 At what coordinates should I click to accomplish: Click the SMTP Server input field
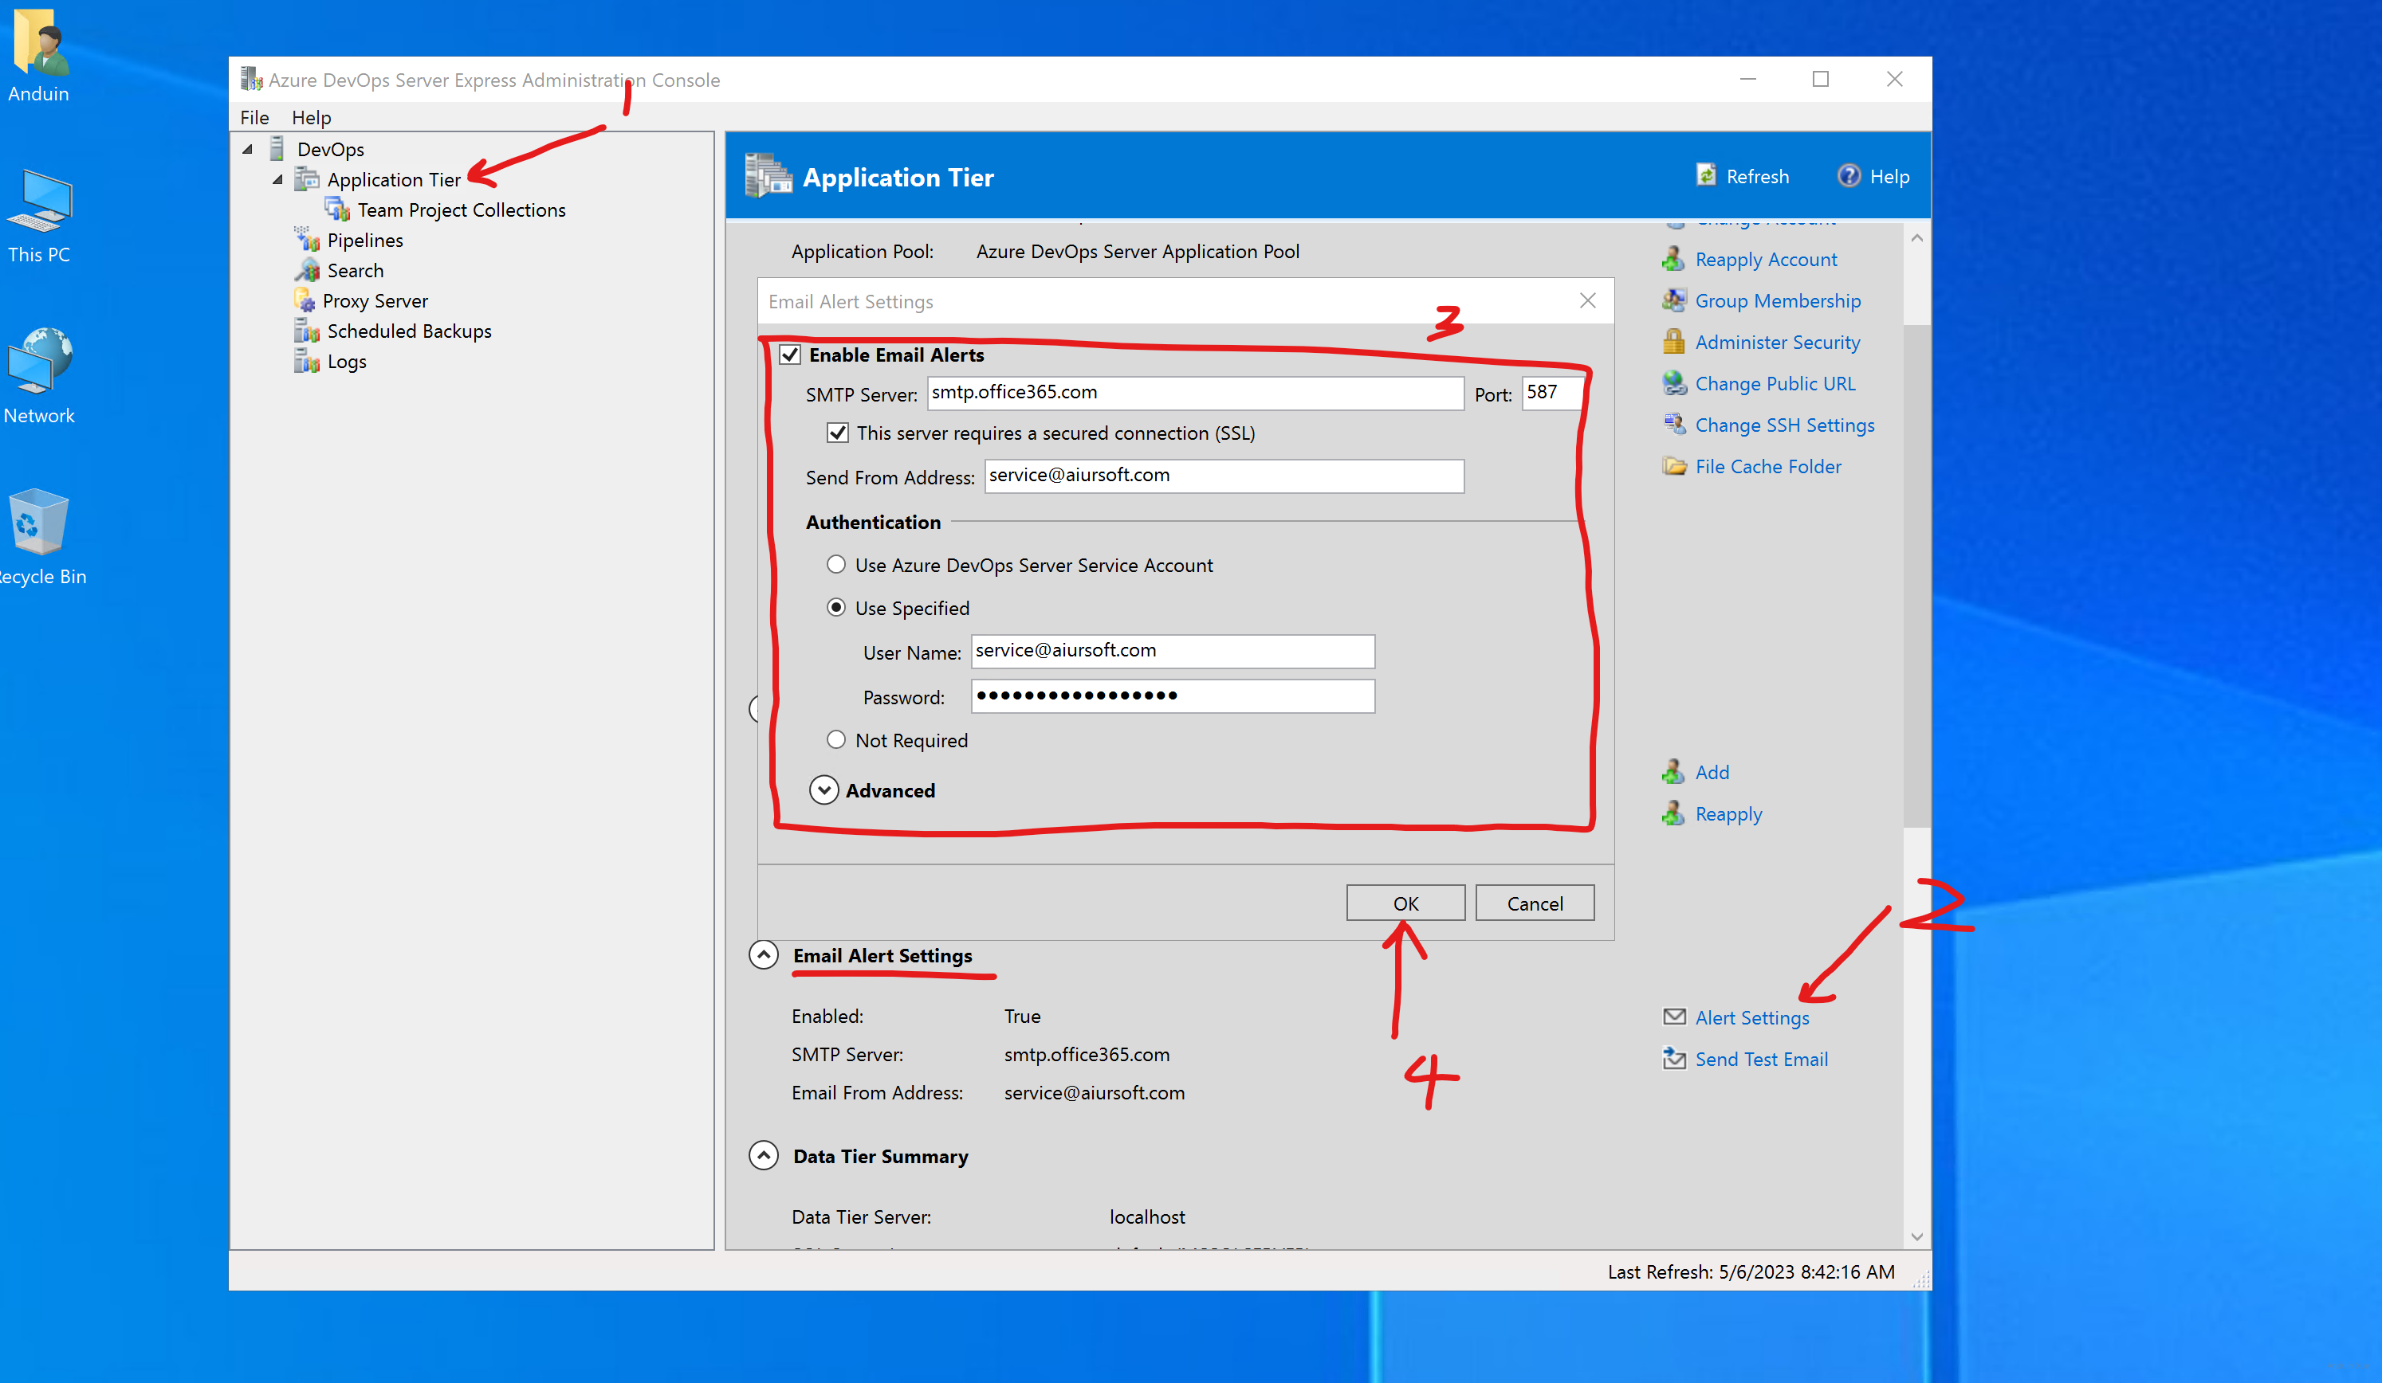pos(1195,393)
